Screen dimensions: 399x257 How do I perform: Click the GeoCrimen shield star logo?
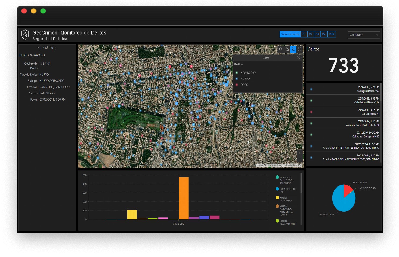click(25, 35)
